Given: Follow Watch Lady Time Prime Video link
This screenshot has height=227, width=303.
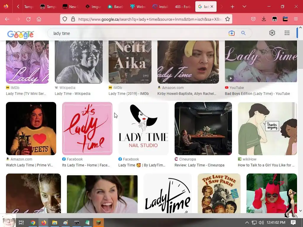Looking at the screenshot, I should (x=29, y=165).
